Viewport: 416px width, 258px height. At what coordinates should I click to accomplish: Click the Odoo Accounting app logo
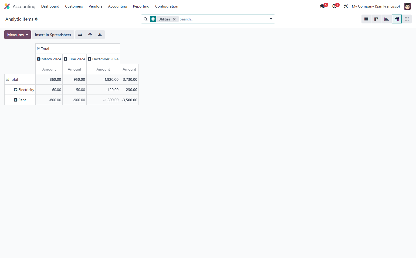[7, 6]
